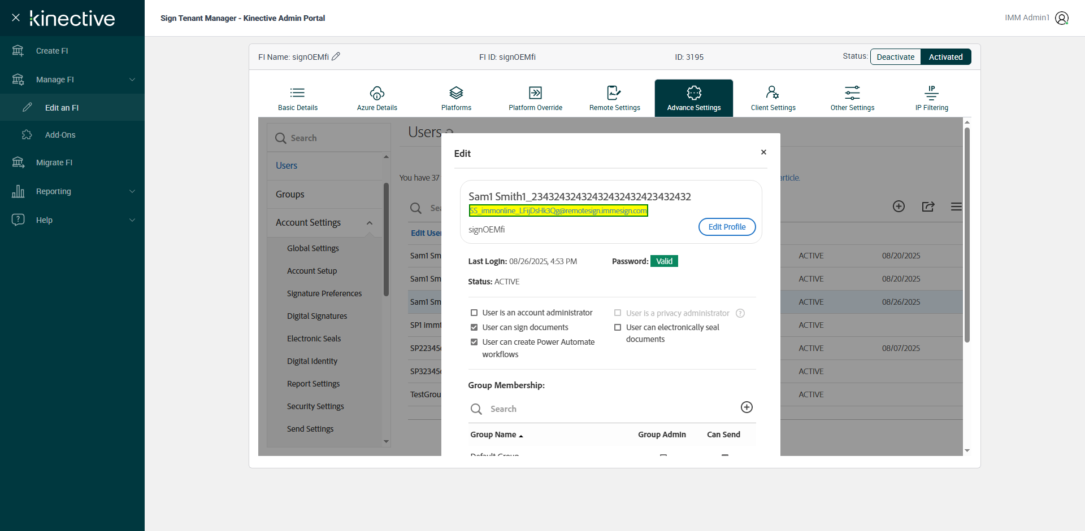Open Migrate FI in the sidebar
This screenshot has height=531, width=1085.
pyautogui.click(x=72, y=163)
